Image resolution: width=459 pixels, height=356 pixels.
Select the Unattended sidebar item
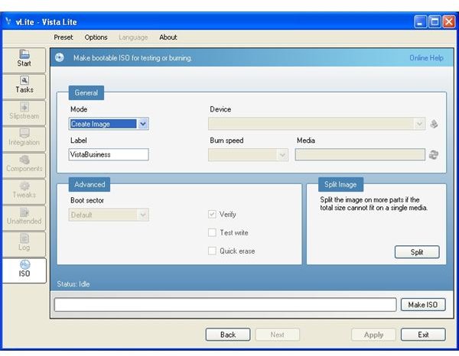click(24, 218)
